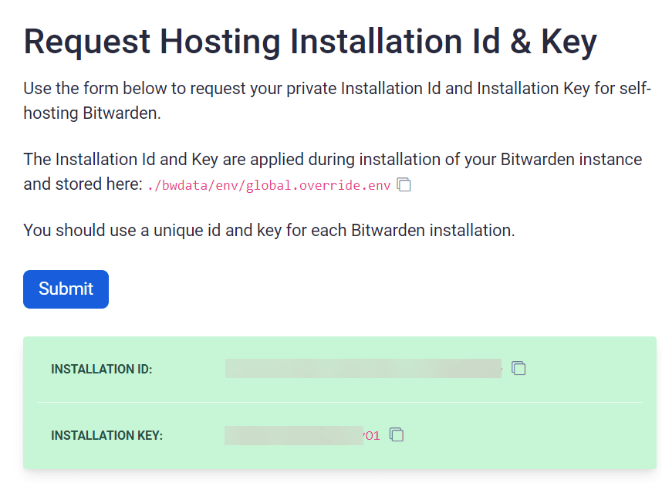Click the divider between ID and Key rows
Image resolution: width=662 pixels, height=483 pixels.
tap(339, 402)
